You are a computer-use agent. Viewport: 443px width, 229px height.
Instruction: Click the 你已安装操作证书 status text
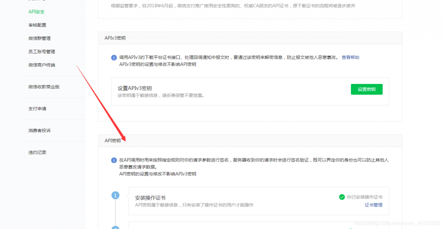[365, 197]
